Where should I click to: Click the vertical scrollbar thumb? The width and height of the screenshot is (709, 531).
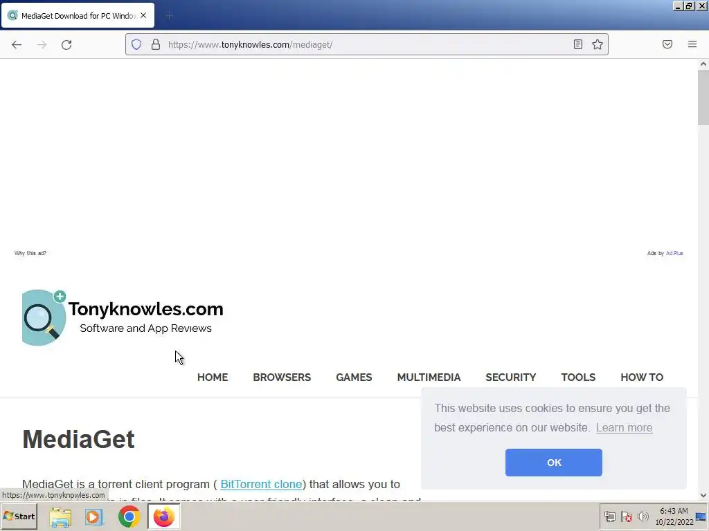(703, 97)
